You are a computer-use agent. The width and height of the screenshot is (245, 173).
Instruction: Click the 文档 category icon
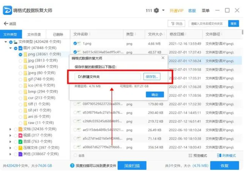[20, 129]
